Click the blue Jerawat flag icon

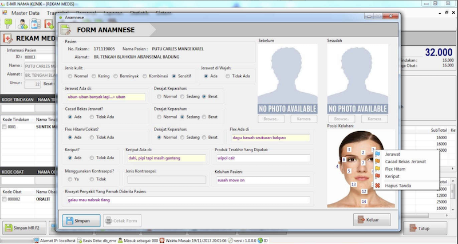(377, 154)
